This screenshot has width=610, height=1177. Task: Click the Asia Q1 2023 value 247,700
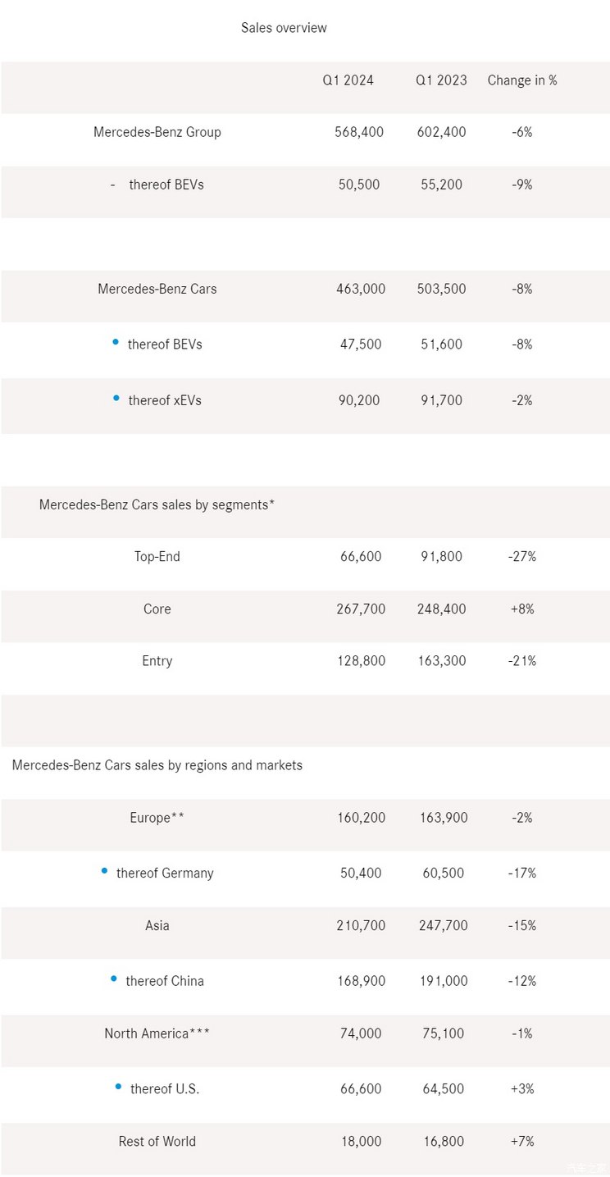[441, 925]
